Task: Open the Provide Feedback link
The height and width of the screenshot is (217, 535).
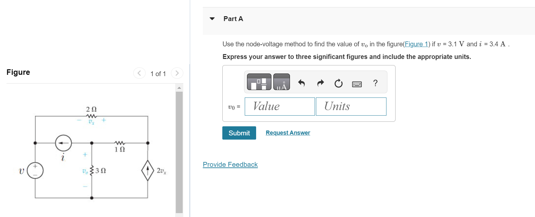Action: 230,165
